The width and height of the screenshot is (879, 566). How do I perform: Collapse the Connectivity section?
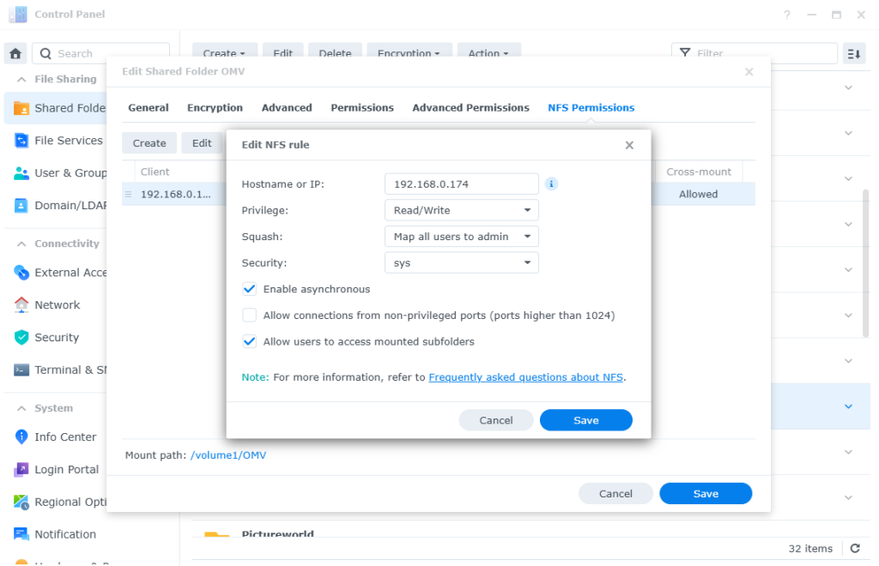[21, 244]
